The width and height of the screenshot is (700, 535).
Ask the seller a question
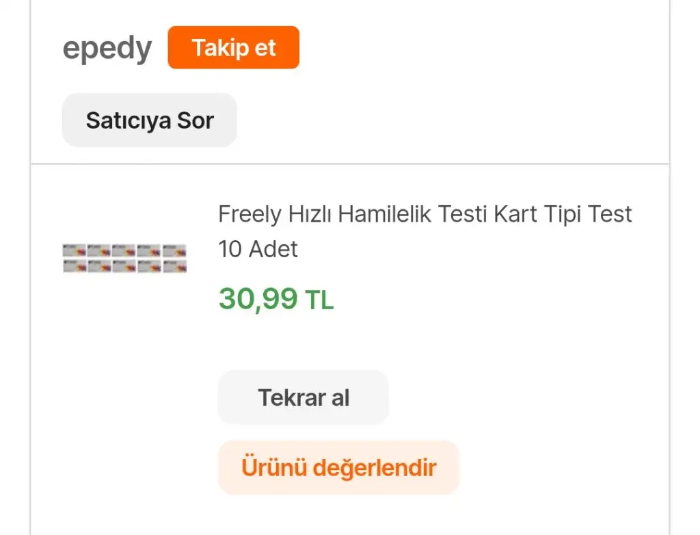pos(150,120)
